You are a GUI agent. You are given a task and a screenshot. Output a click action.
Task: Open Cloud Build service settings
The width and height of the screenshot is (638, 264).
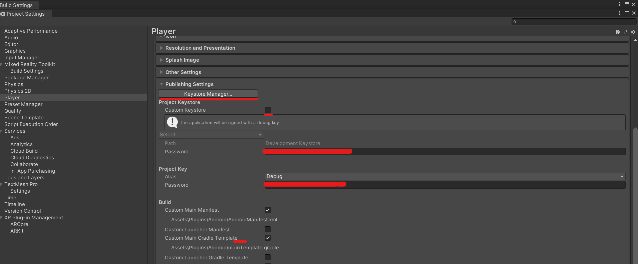click(24, 151)
